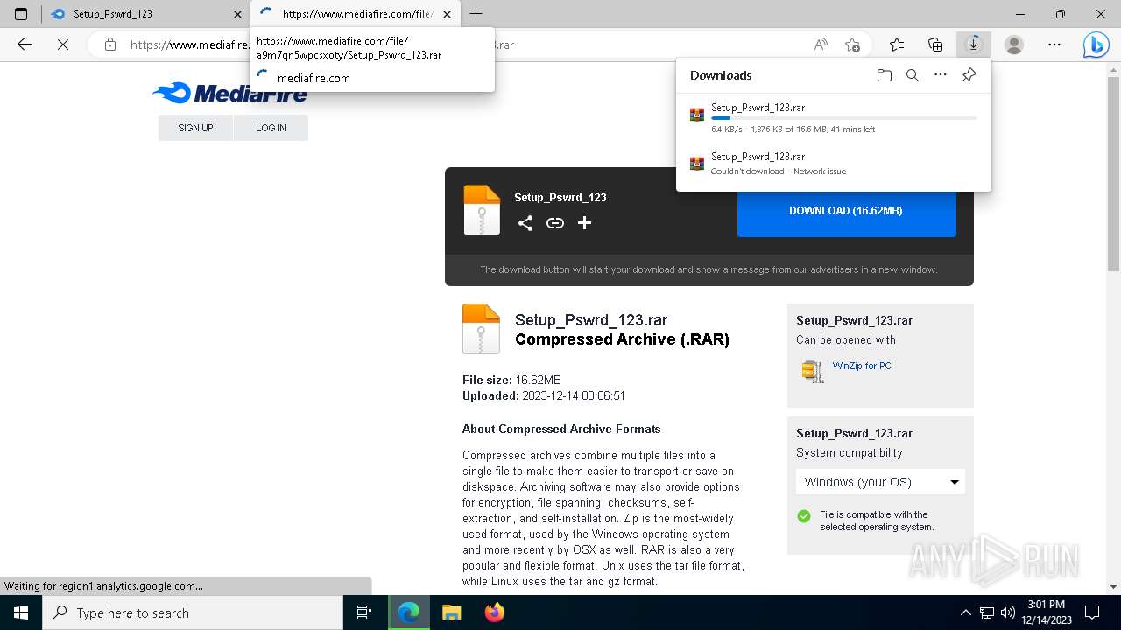The image size is (1121, 630).
Task: Open Microsoft Edge from the taskbar
Action: pos(409,612)
